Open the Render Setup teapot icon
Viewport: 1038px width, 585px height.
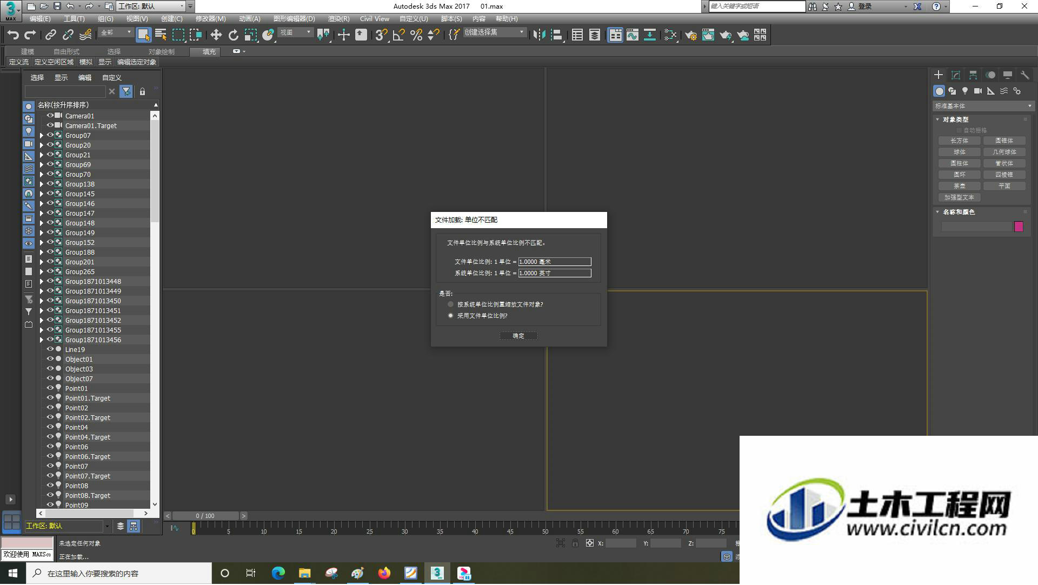pos(690,35)
